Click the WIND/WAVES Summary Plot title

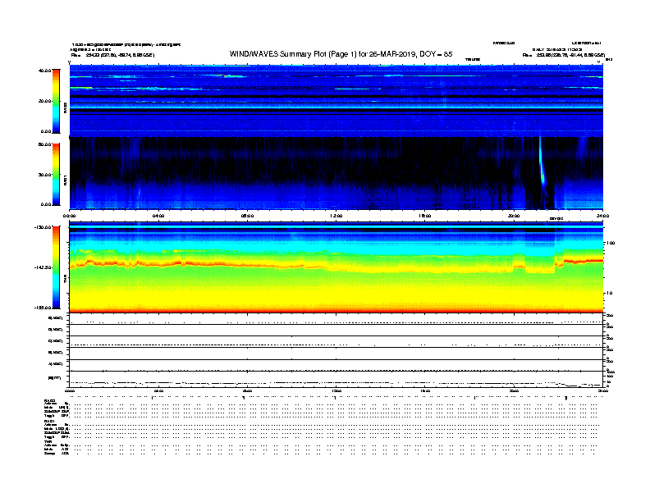tap(341, 54)
